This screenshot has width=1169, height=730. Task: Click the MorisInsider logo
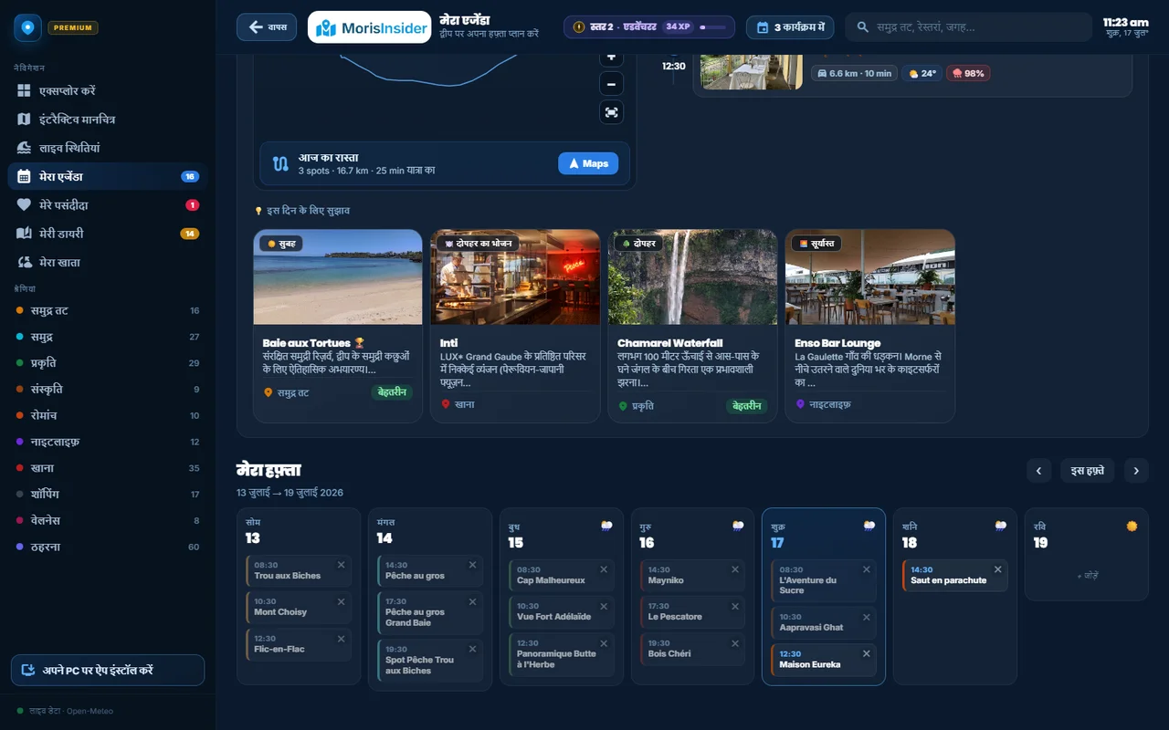pos(369,27)
